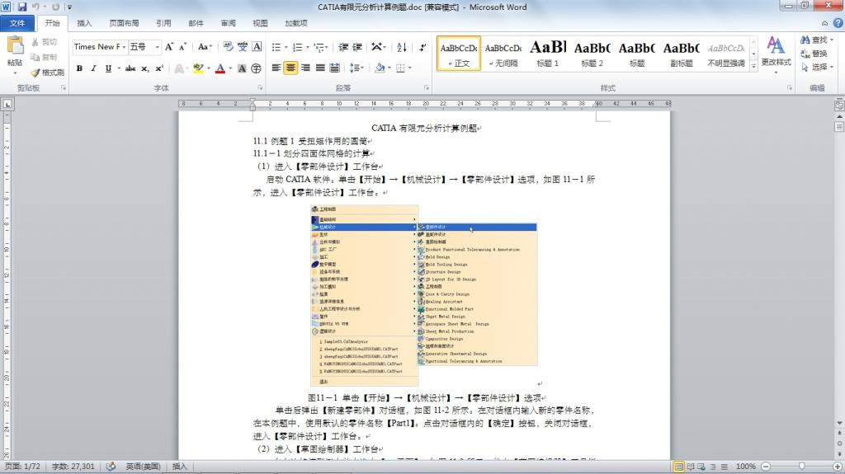845x474 pixels.
Task: Open the Font dialog launcher
Action: [x=260, y=88]
